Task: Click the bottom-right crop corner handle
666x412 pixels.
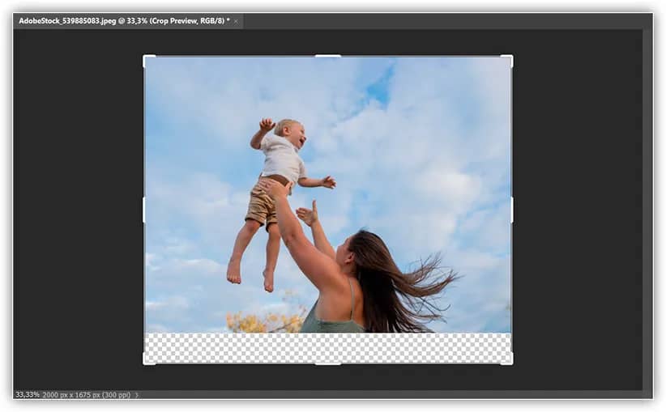Action: (510, 363)
